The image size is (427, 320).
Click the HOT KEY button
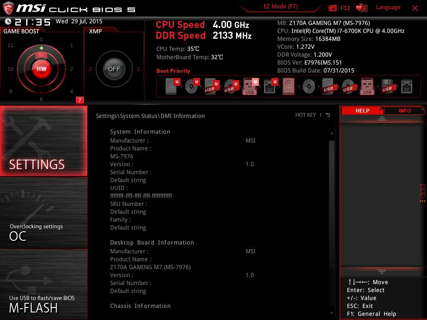[306, 115]
